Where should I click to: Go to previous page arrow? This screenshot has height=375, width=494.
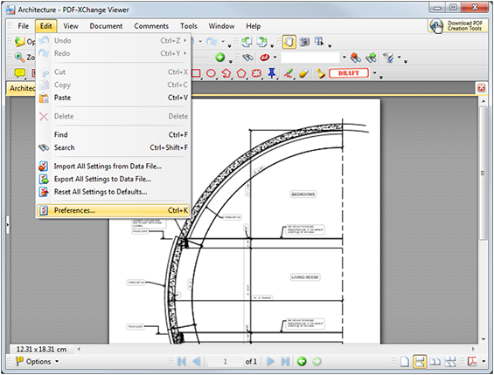196,362
